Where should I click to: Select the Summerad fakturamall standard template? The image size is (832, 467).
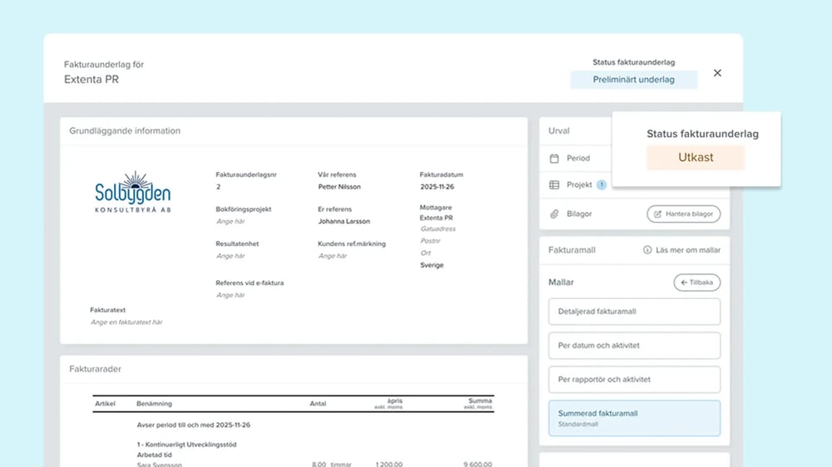634,418
